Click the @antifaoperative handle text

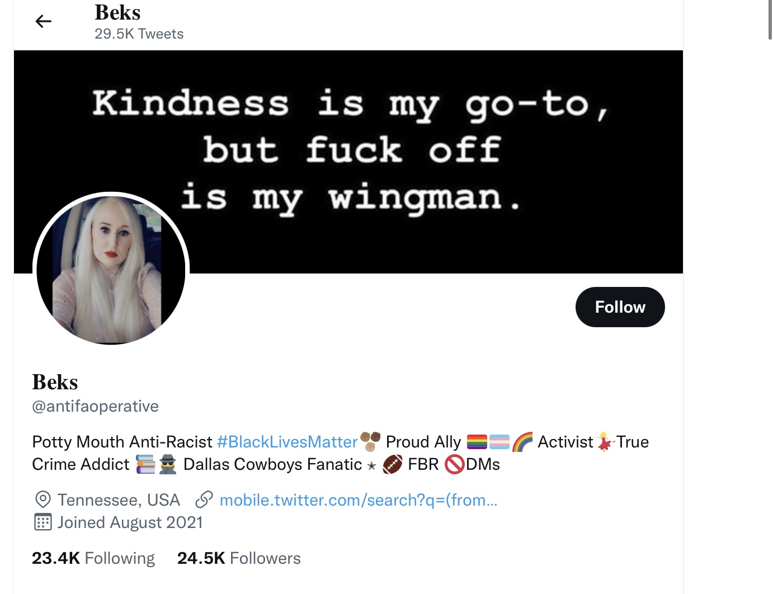click(96, 406)
